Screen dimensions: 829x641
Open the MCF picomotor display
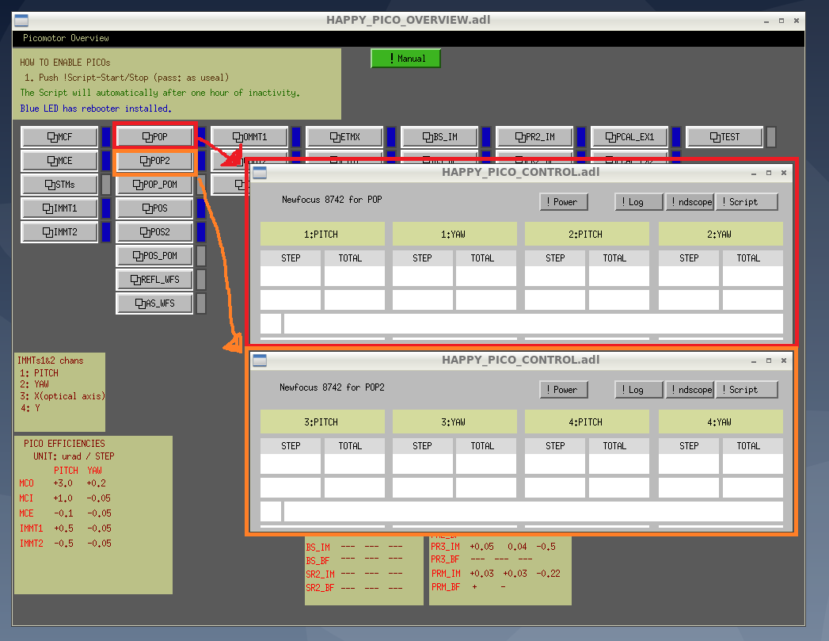[59, 137]
